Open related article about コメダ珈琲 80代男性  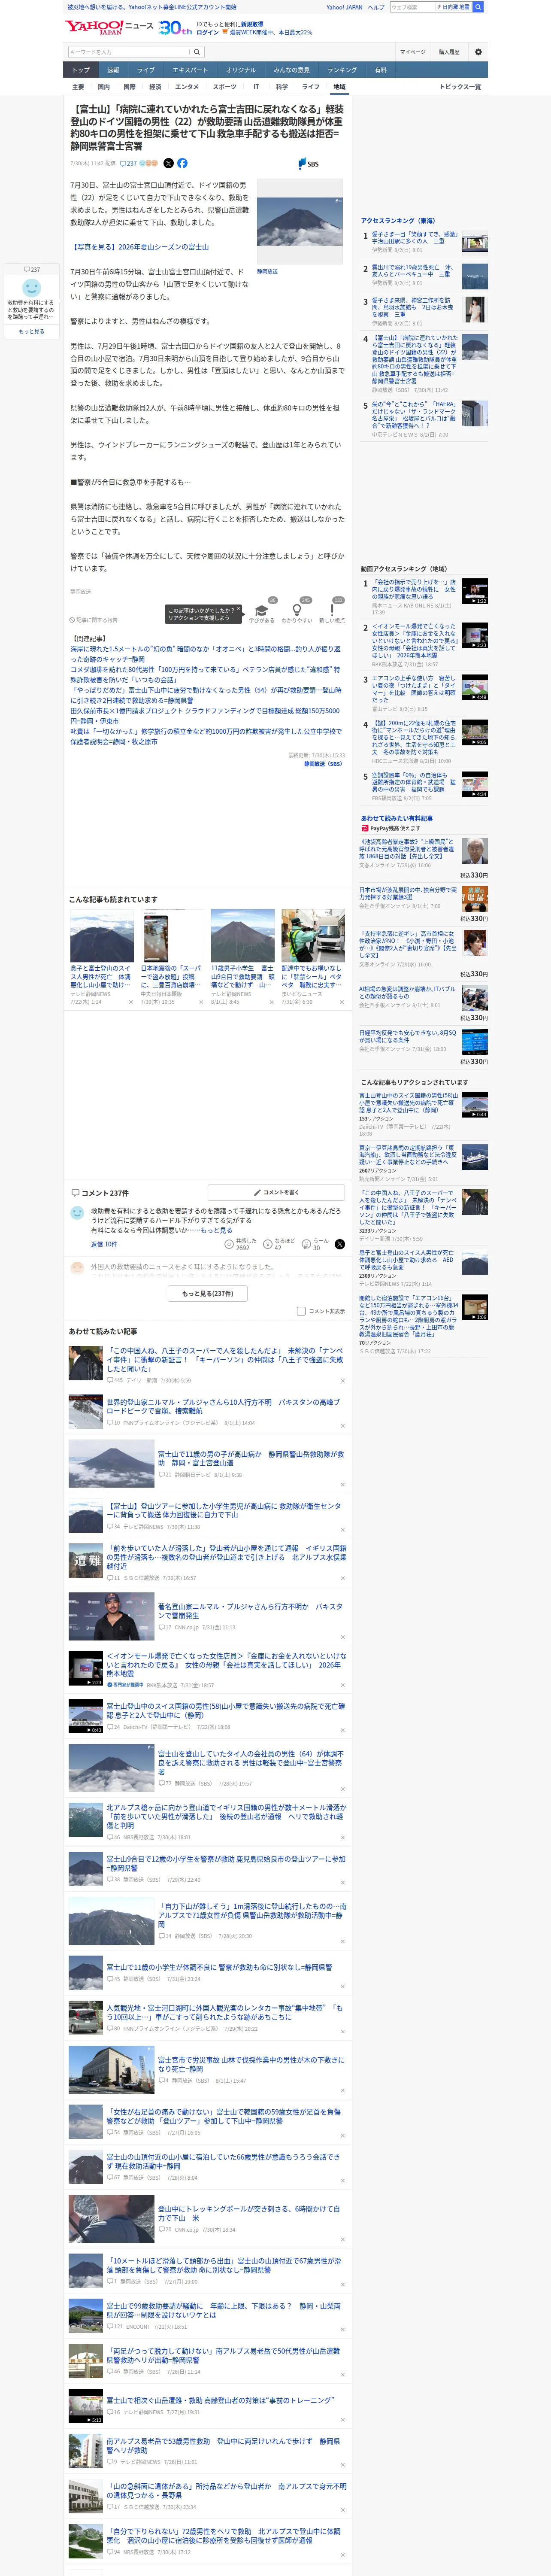pos(205,674)
